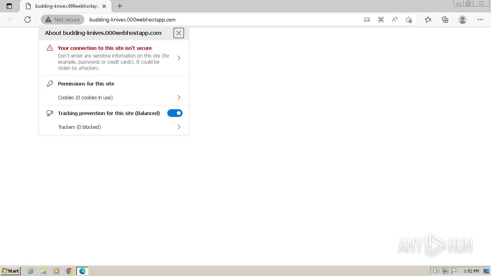Click the network tray icon
Screen dimensions: 491x276
pyautogui.click(x=445, y=271)
